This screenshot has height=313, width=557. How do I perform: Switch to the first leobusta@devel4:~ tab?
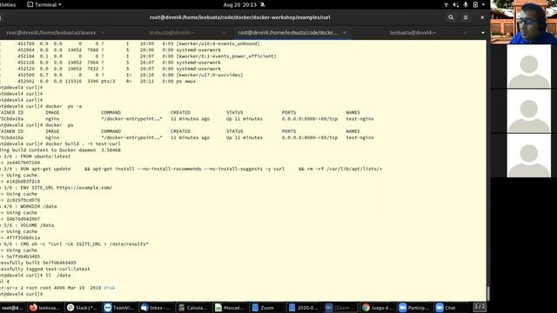point(171,33)
